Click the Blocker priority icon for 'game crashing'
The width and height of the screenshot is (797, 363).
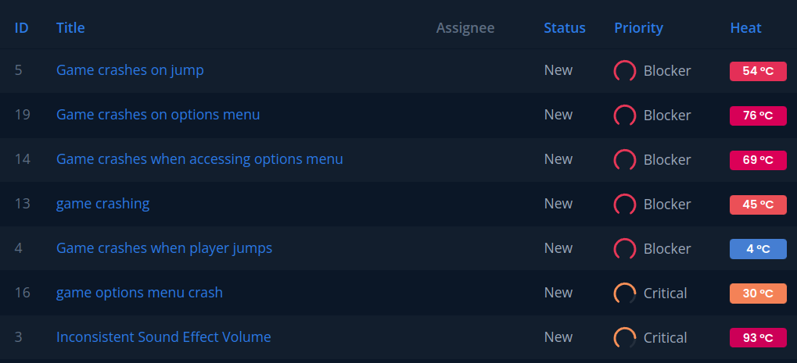(x=624, y=205)
